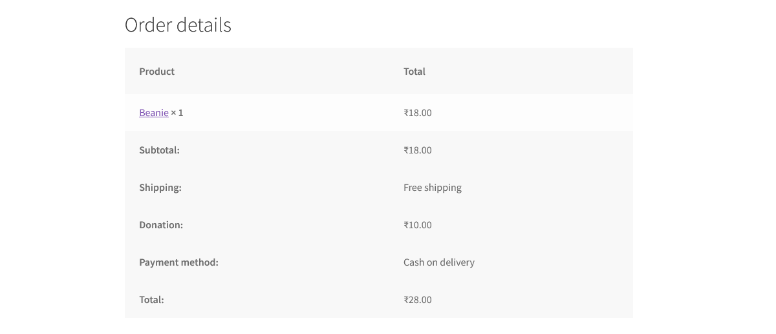Click the Shipping: row label
This screenshot has width=776, height=334.
pos(160,188)
